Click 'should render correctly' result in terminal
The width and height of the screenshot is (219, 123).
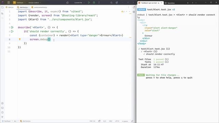pos(160,54)
